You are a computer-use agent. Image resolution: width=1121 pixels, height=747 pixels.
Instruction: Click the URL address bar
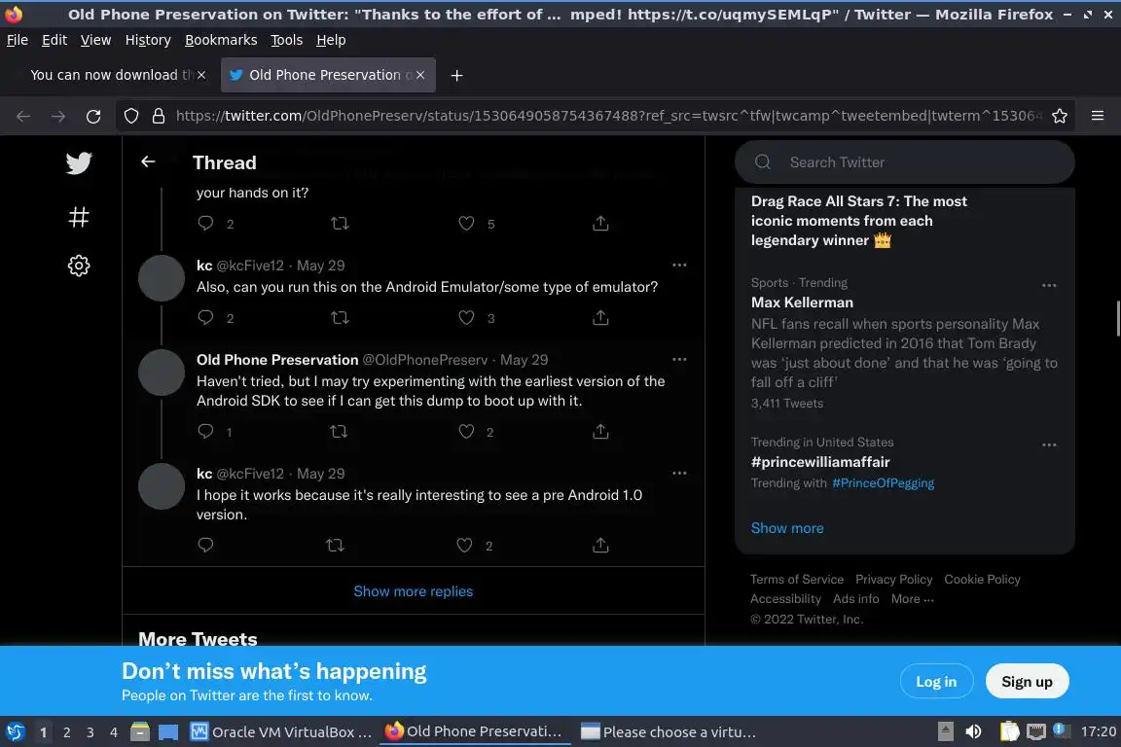(607, 116)
